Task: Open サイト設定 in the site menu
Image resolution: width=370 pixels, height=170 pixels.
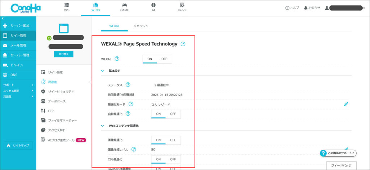Action: [x=52, y=72]
